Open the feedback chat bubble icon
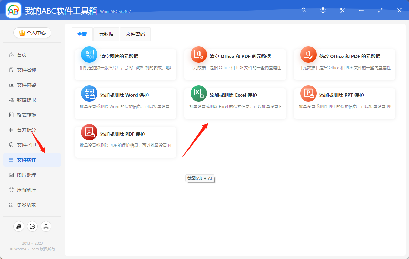Viewport: 409px width, 259px height. [32, 226]
